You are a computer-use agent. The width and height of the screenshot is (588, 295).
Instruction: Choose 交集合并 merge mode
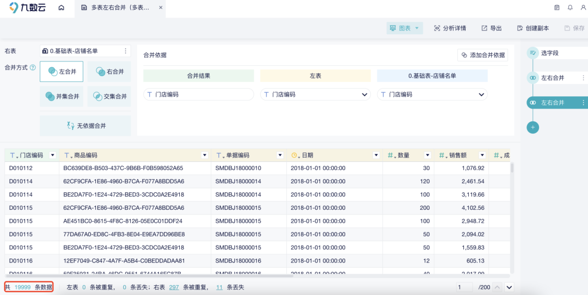[109, 97]
